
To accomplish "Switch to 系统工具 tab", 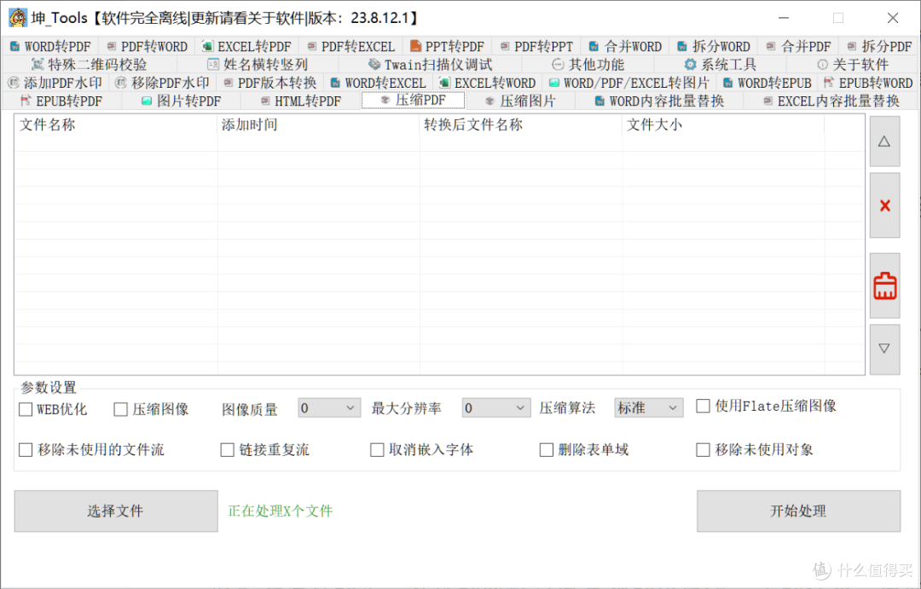I will [720, 65].
